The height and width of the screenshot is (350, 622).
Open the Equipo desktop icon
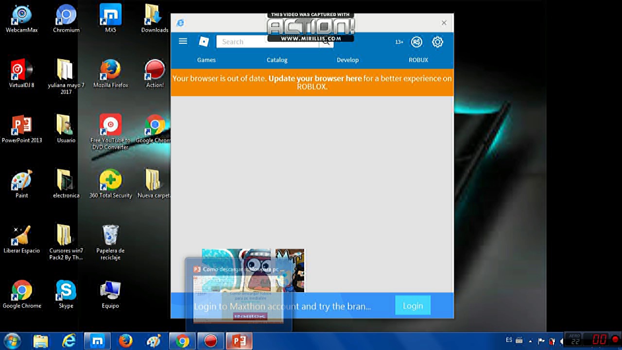click(110, 295)
